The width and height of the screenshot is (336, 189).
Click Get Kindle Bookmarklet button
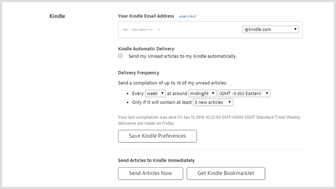[x=226, y=173]
